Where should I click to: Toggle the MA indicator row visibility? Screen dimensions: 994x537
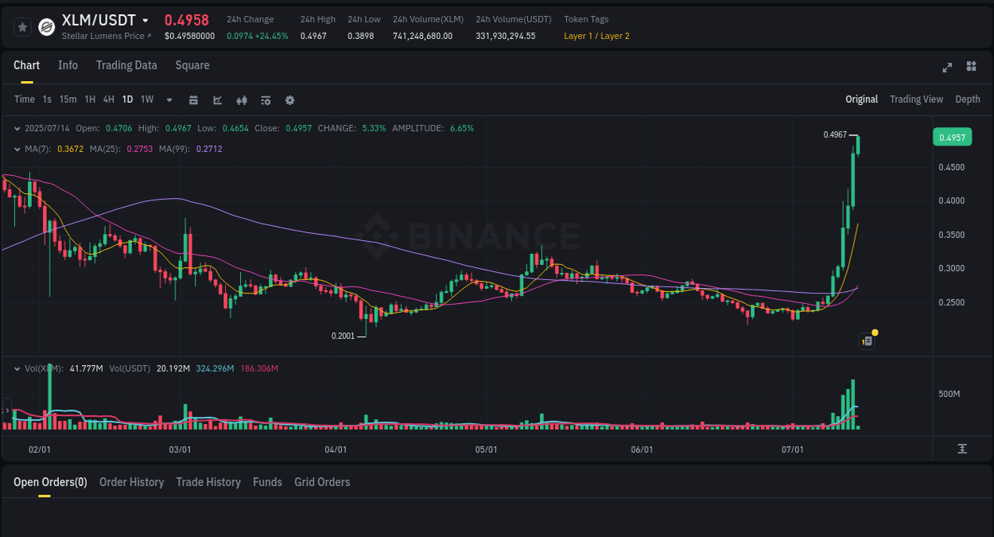18,149
